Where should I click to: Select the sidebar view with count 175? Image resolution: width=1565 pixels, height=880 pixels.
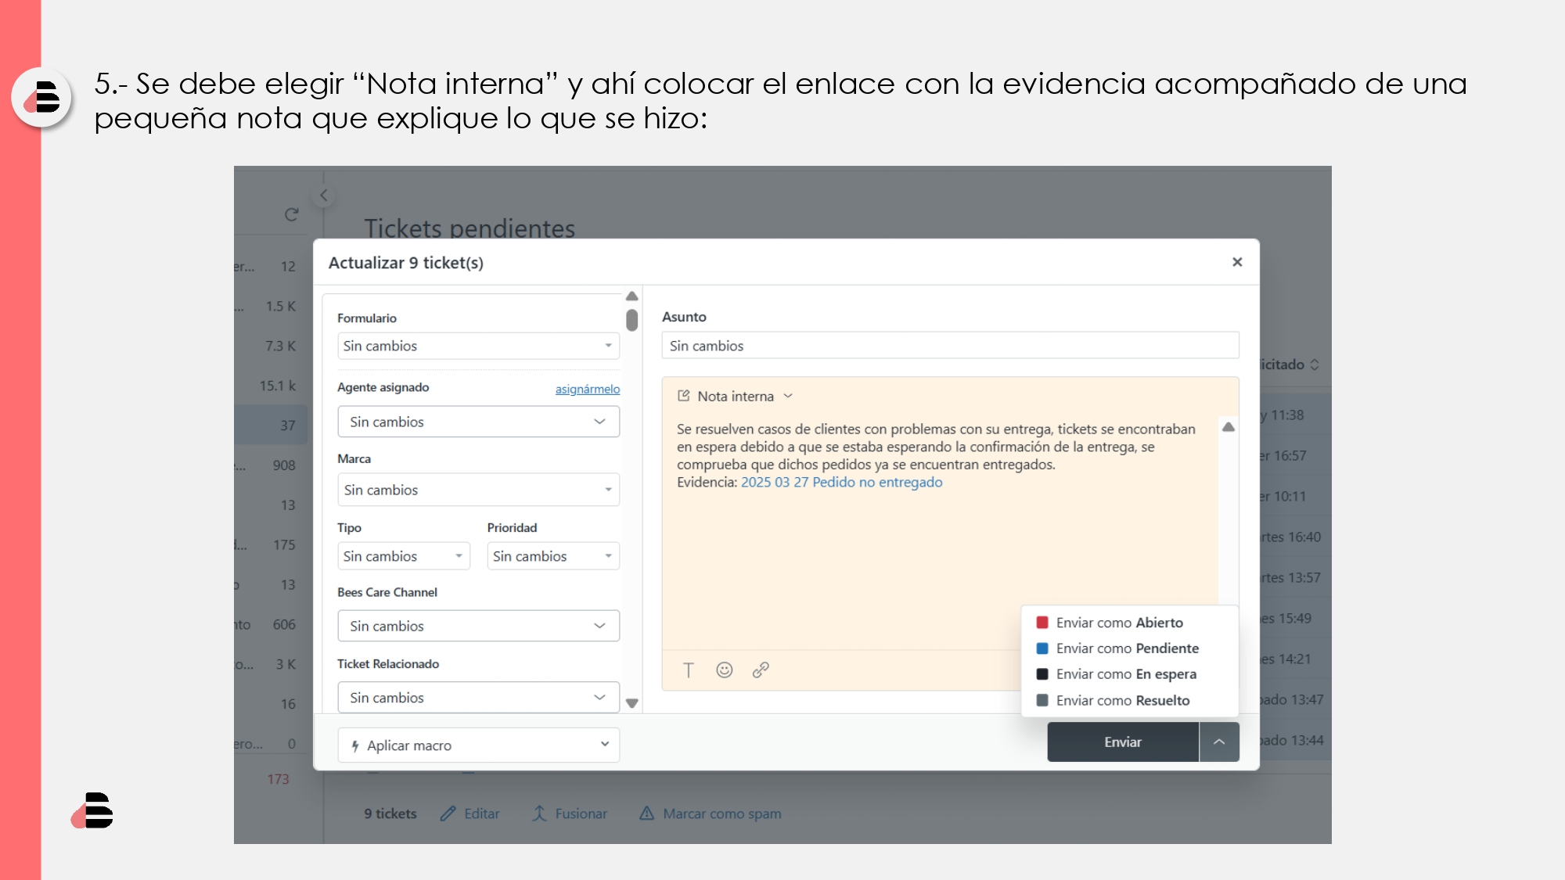271,544
